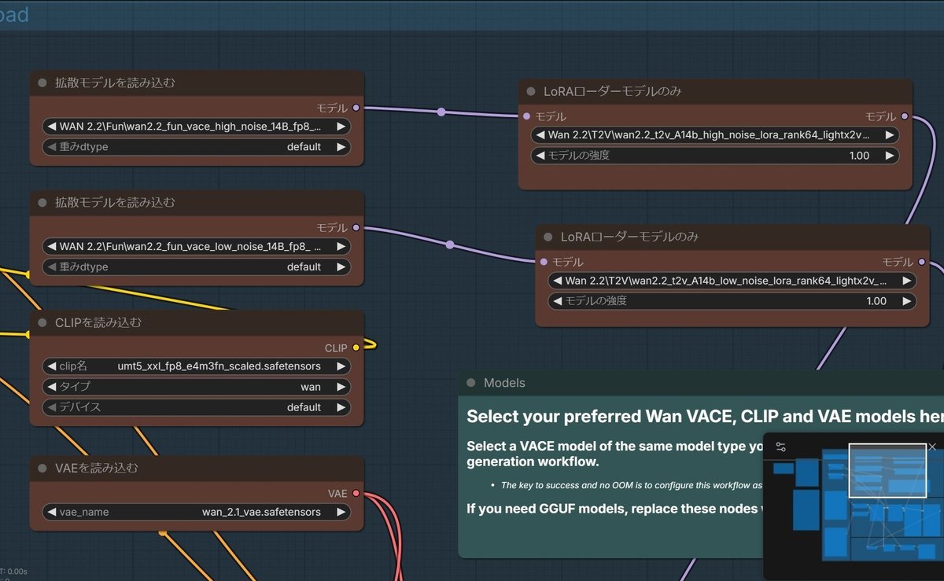Select next high_noise diffusion model arrow
Image resolution: width=944 pixels, height=581 pixels.
(341, 127)
